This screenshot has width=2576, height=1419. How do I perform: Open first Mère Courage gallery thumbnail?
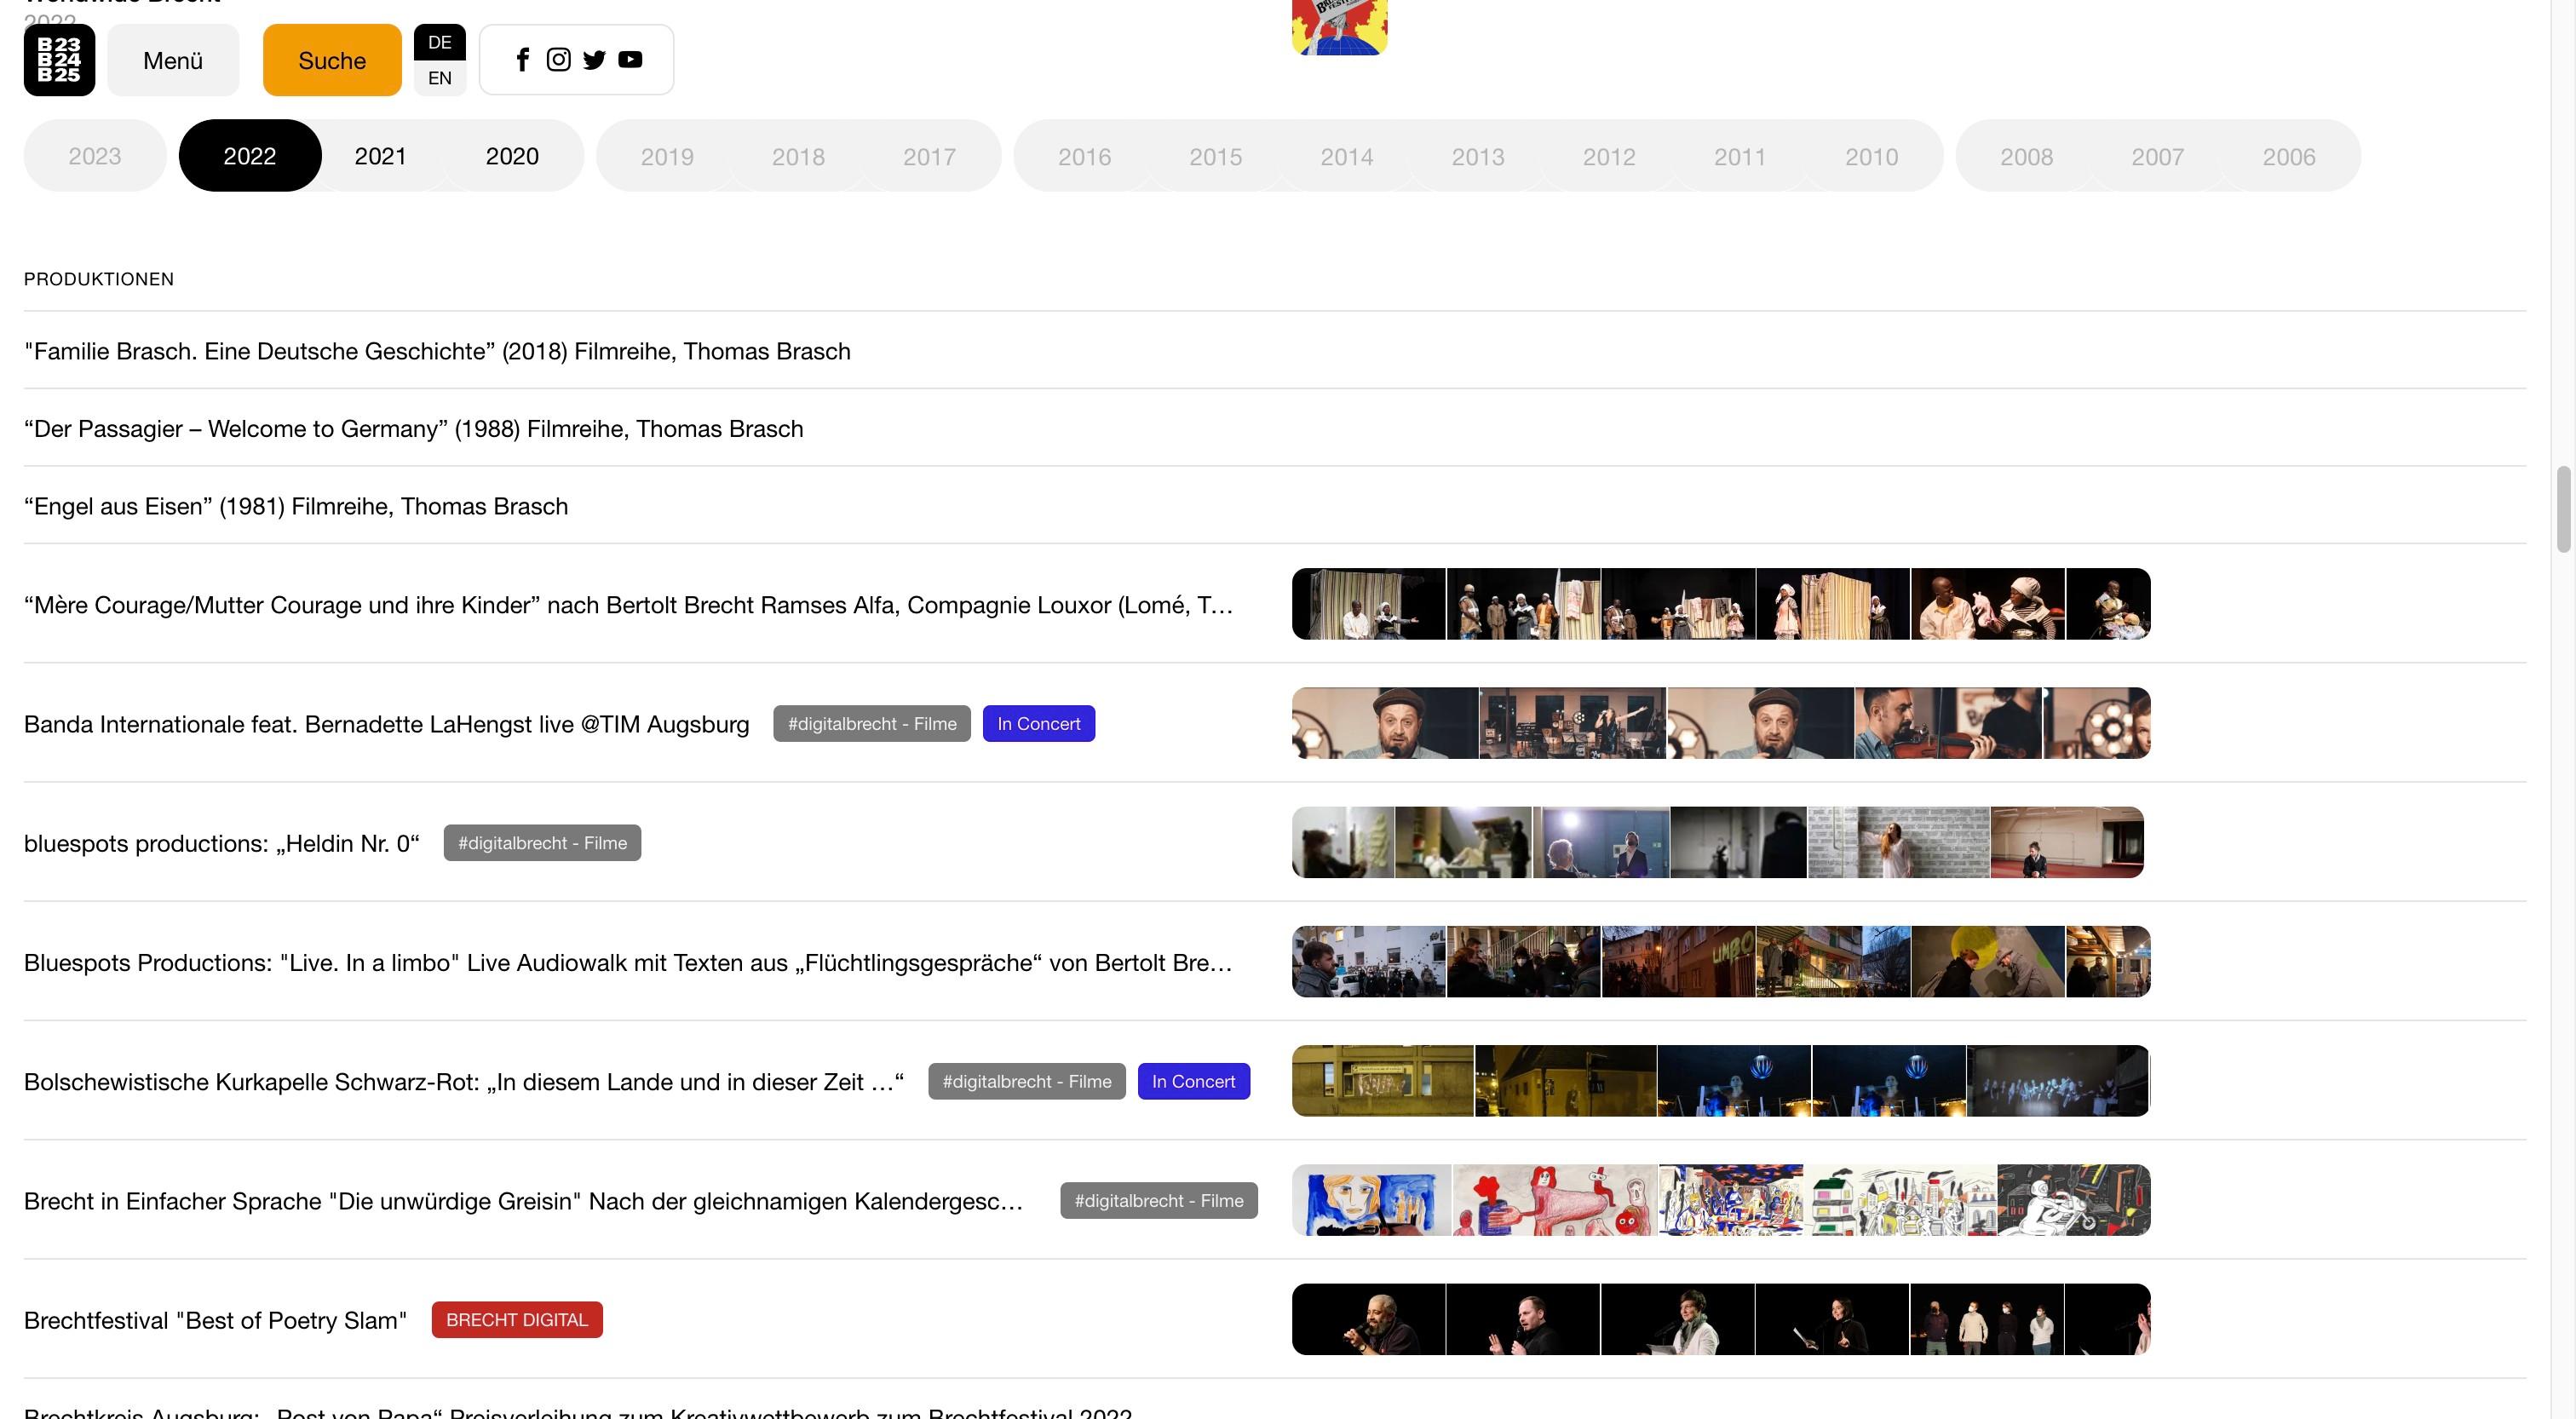pos(1368,604)
